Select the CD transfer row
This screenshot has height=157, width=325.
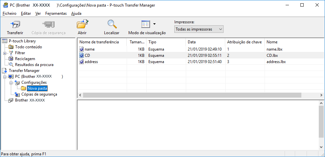click(201, 56)
